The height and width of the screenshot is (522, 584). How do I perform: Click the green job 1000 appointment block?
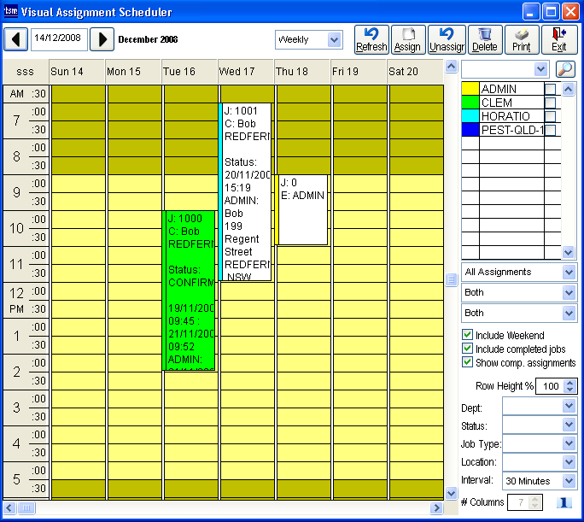[x=190, y=290]
